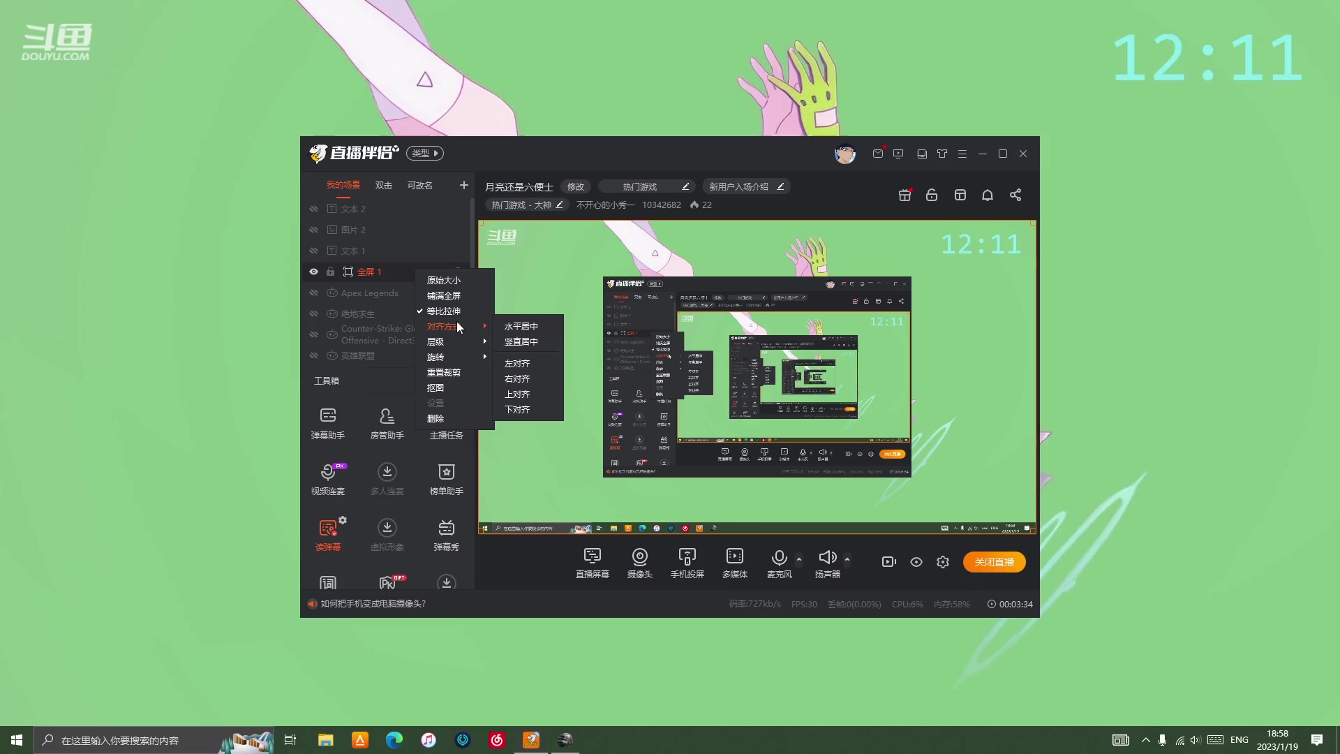The image size is (1340, 754).
Task: Download 多人连麦 tool
Action: [x=387, y=479]
